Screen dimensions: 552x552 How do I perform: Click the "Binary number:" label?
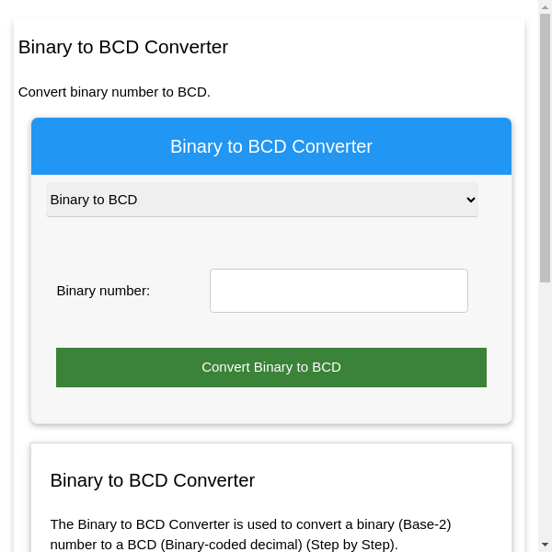(103, 291)
